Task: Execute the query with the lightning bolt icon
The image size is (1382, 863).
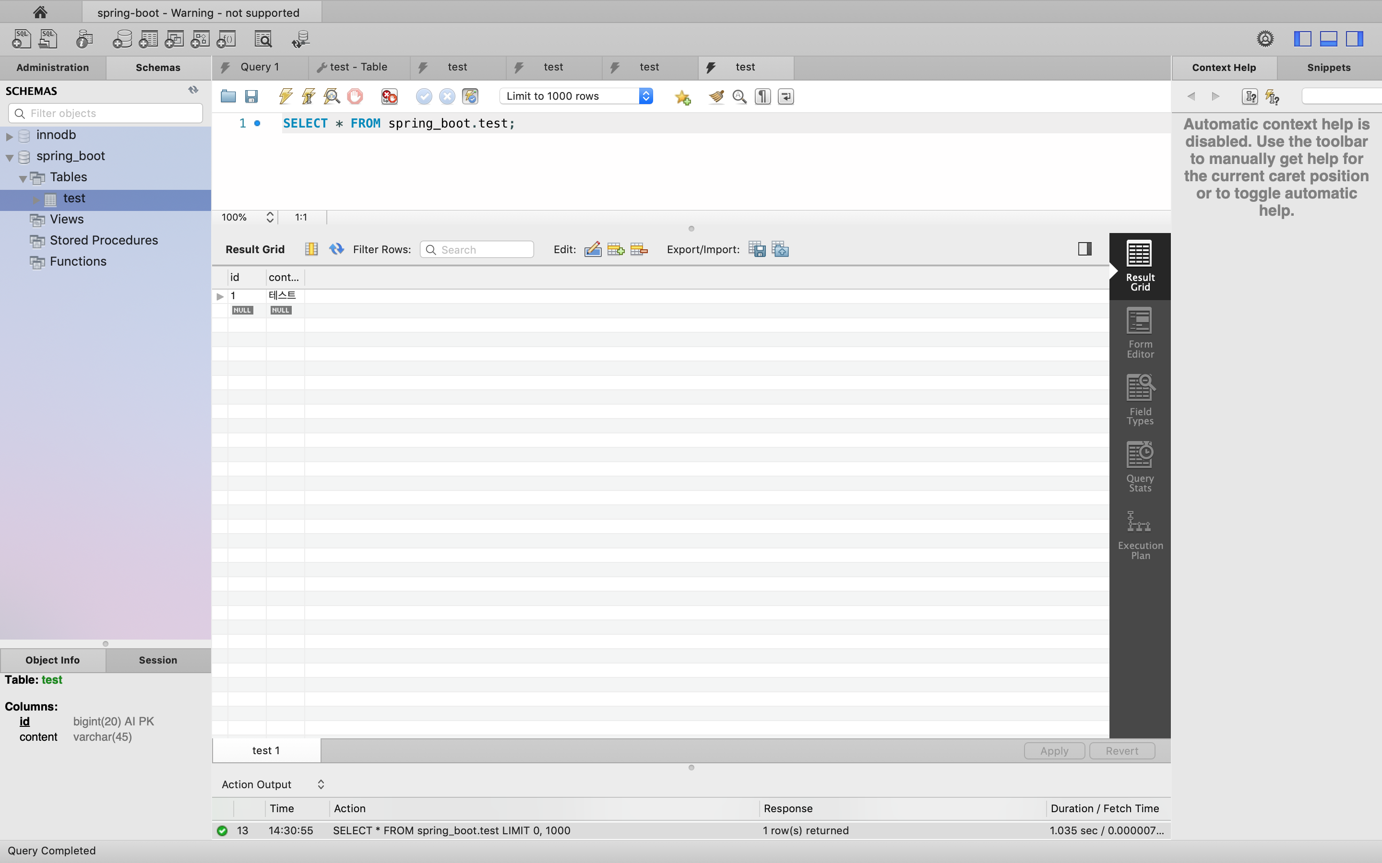Action: (x=286, y=96)
